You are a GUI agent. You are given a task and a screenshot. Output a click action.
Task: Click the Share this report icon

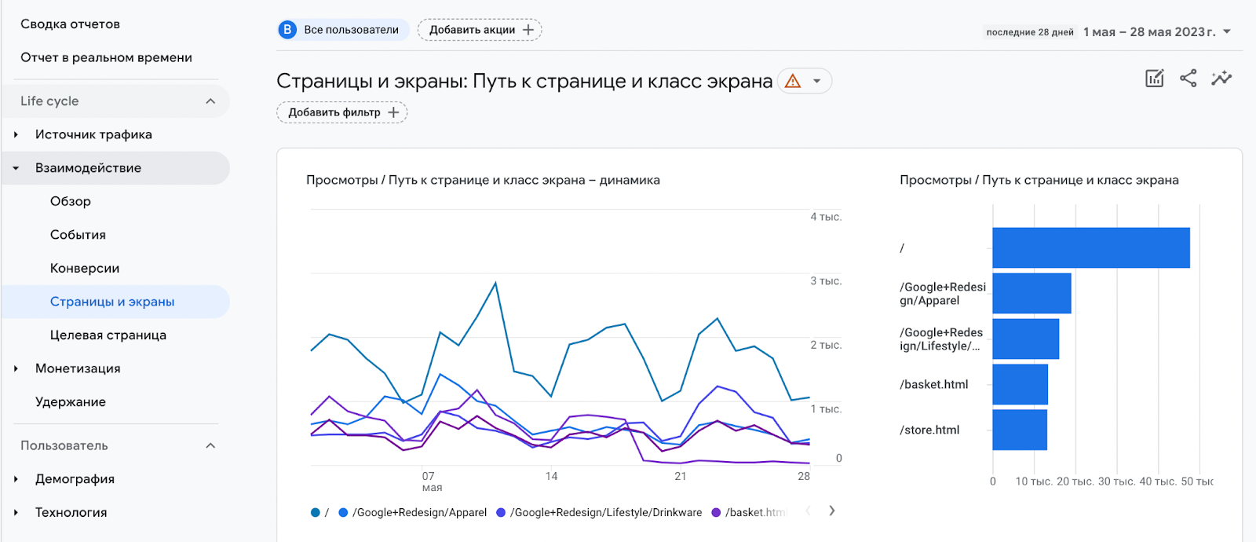1188,78
